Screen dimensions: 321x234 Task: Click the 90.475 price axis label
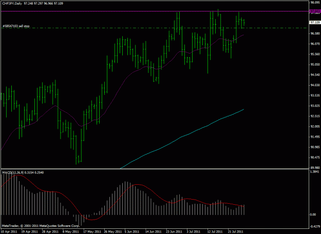click(x=315, y=158)
